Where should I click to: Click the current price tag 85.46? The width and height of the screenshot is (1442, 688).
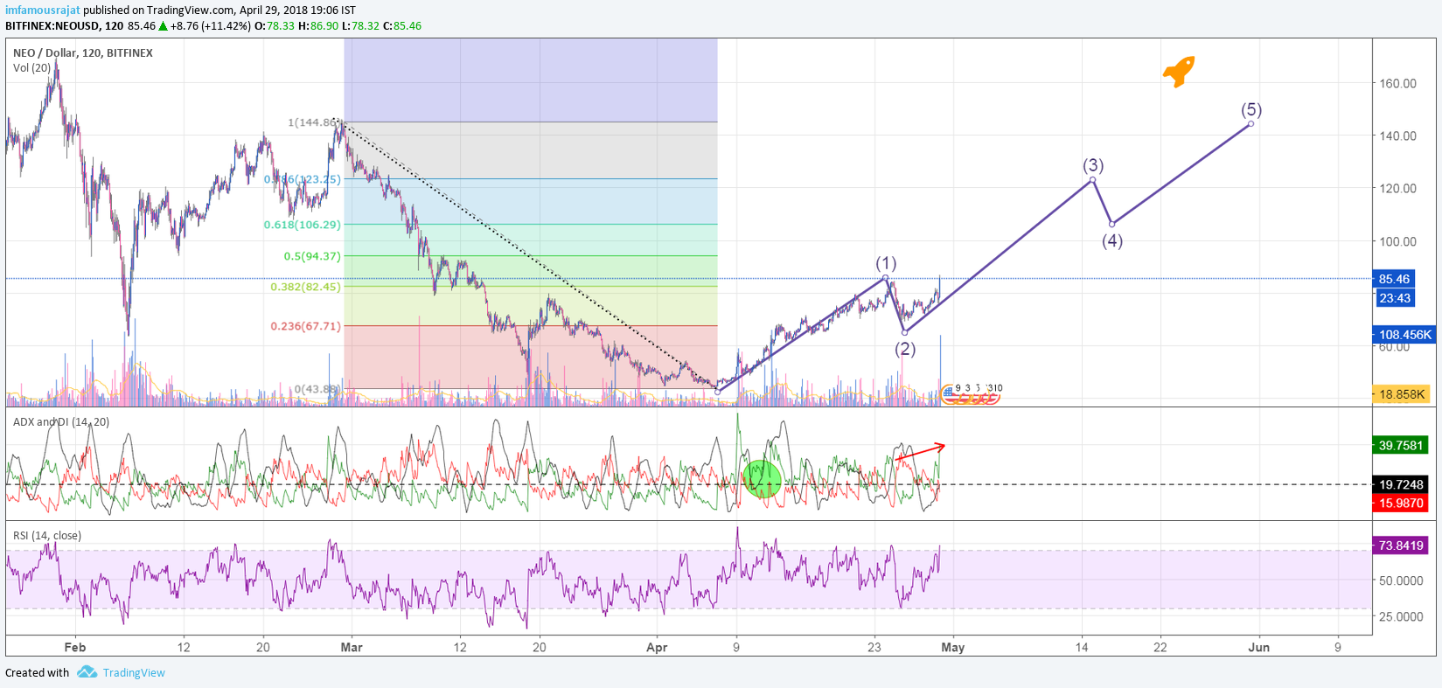pyautogui.click(x=1394, y=279)
